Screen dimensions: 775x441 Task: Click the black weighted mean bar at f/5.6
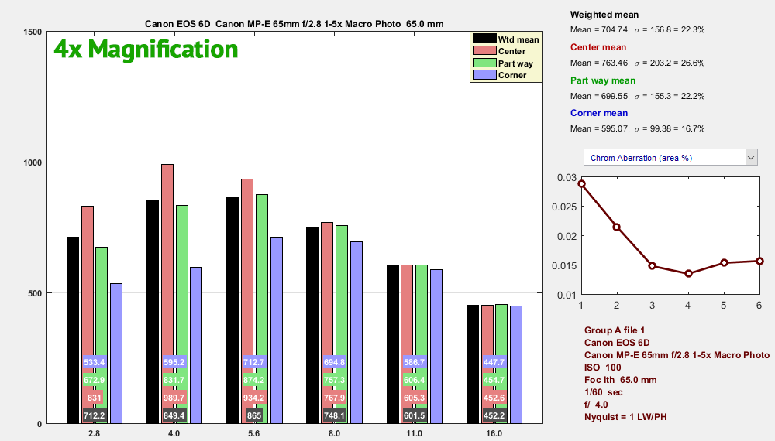232,309
